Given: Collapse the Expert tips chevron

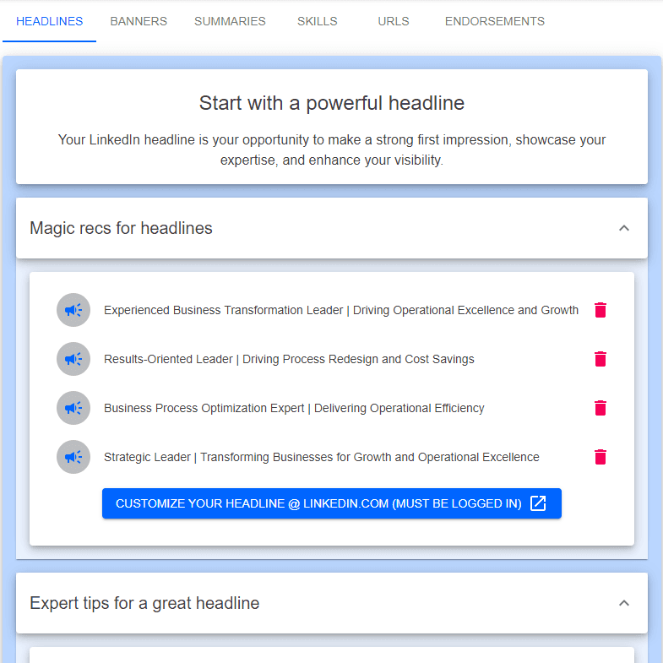Looking at the screenshot, I should coord(624,603).
